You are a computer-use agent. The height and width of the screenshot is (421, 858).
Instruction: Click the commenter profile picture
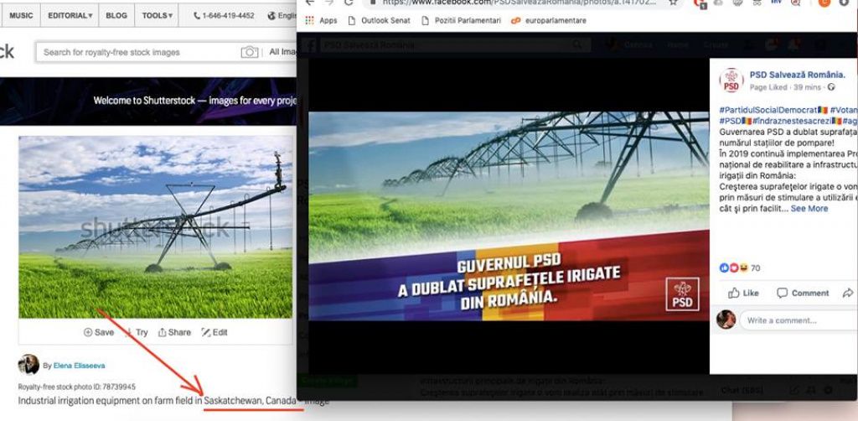coord(726,320)
